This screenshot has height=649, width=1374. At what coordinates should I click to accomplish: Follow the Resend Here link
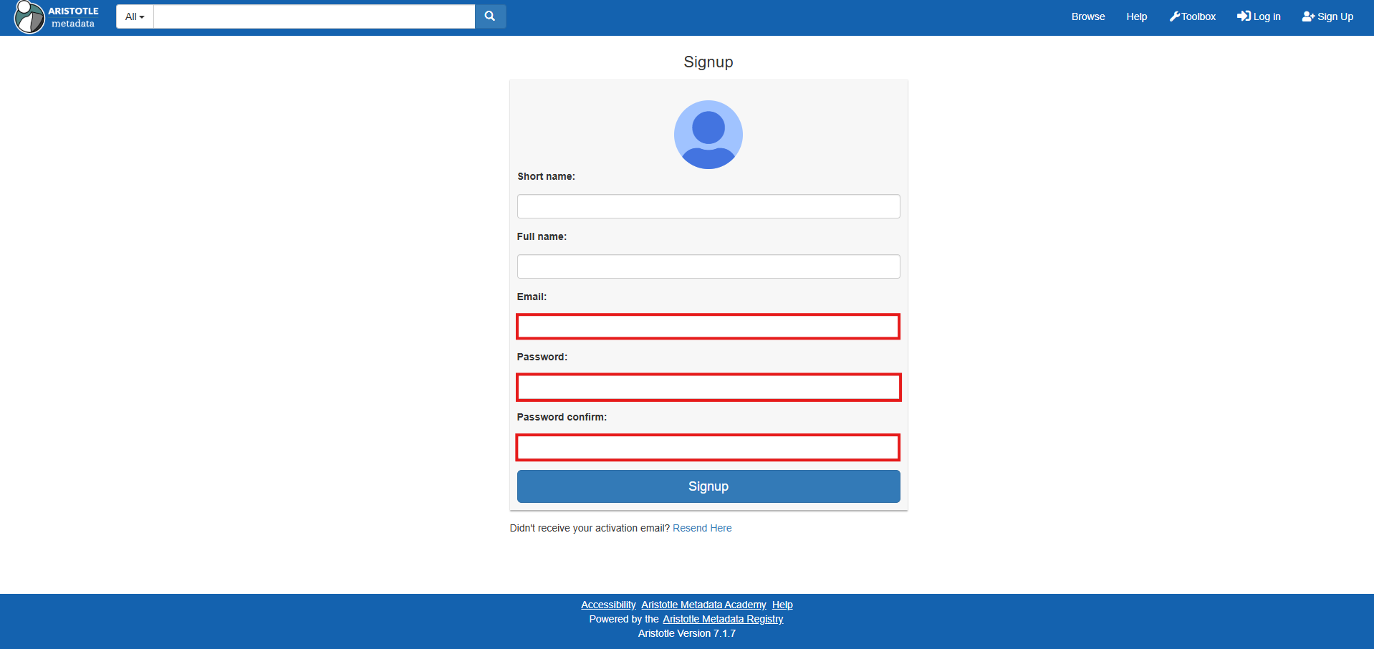pyautogui.click(x=702, y=528)
